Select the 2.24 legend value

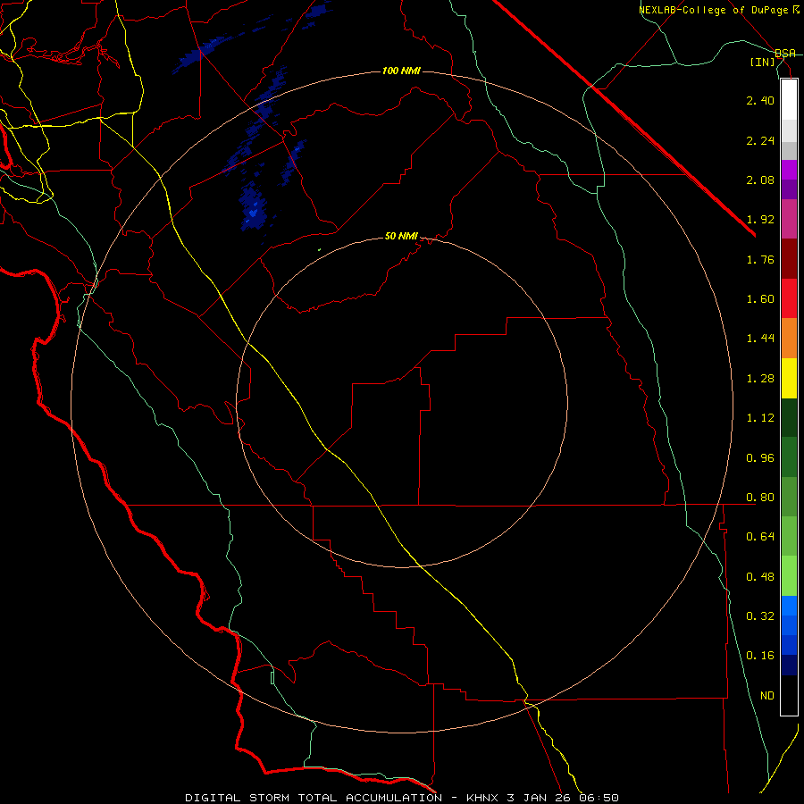pyautogui.click(x=760, y=140)
